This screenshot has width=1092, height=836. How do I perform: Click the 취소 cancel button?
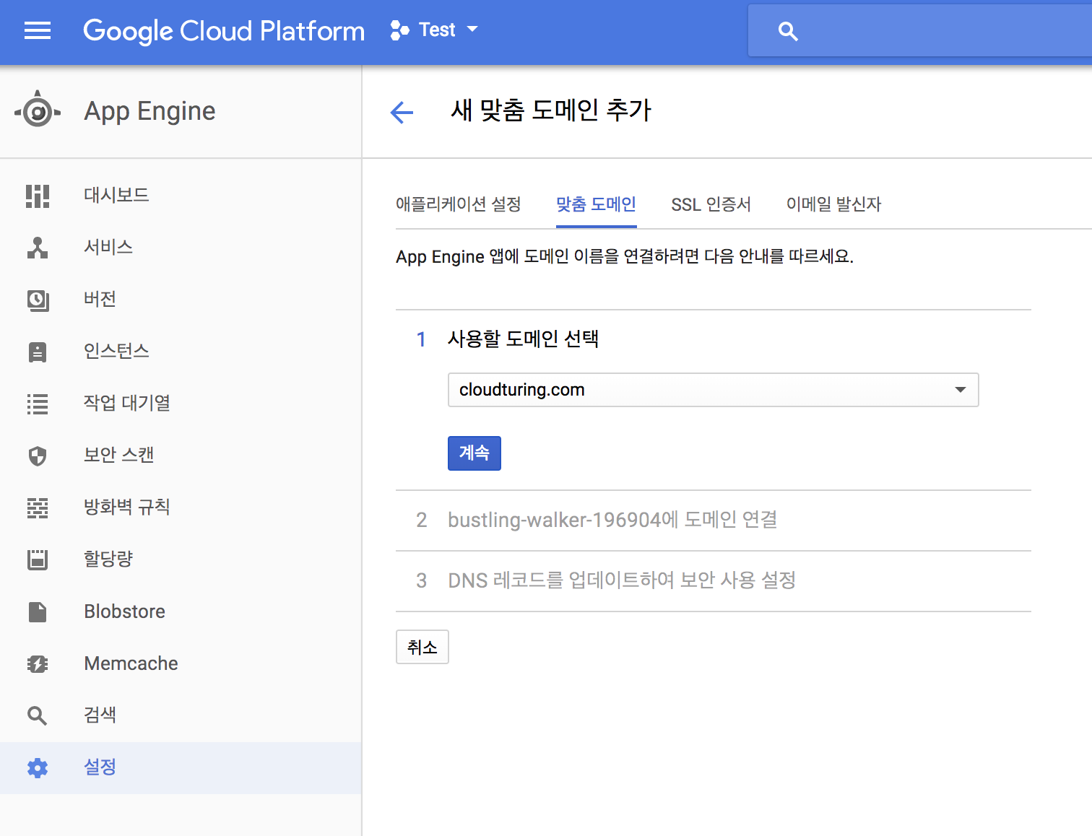(x=422, y=647)
